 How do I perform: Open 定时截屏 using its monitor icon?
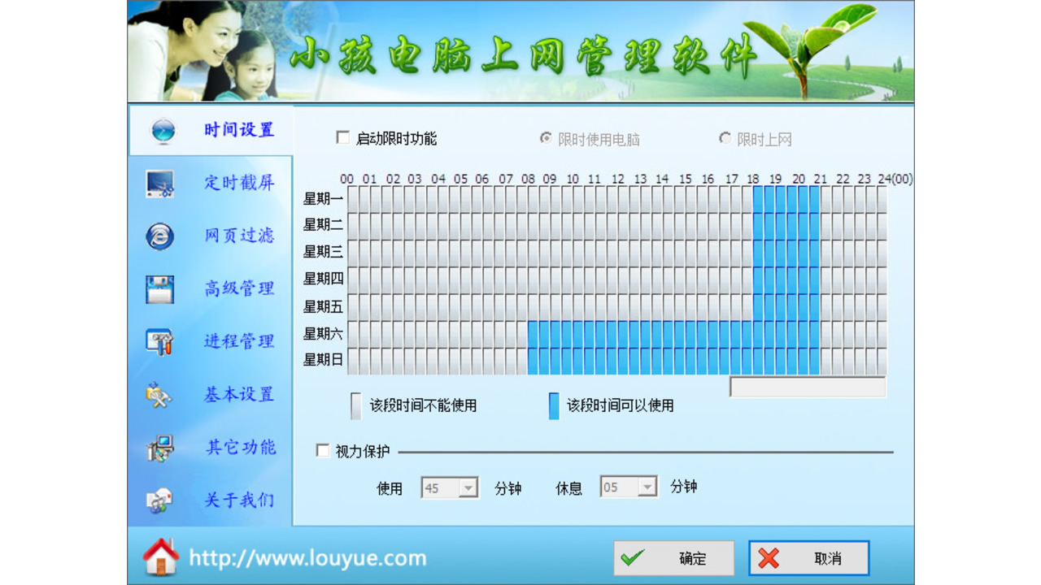(x=159, y=184)
